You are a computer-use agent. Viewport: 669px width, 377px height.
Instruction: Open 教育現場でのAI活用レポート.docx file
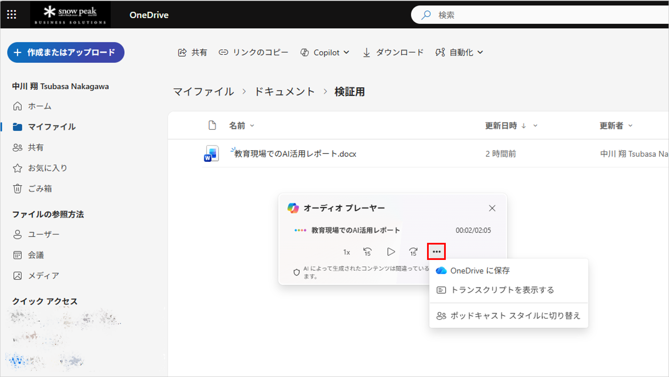tap(295, 154)
